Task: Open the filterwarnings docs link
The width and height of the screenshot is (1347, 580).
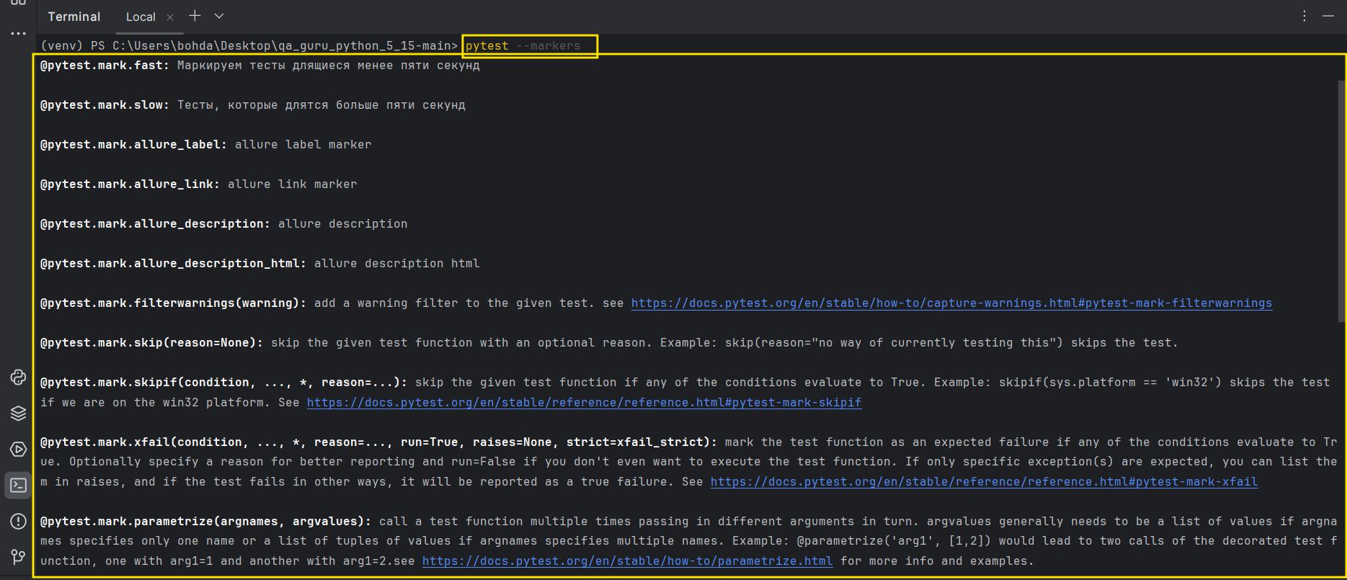Action: 951,303
